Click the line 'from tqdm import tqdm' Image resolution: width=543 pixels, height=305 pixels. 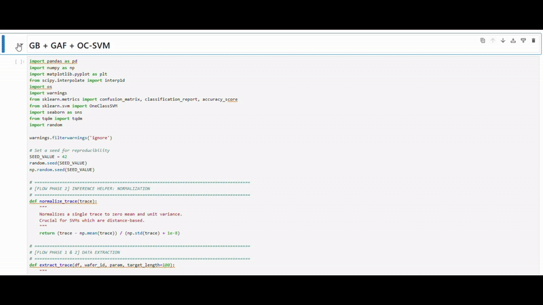point(56,119)
